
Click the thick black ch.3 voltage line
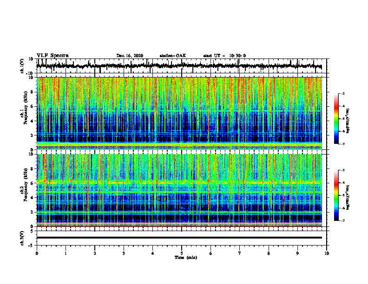(179, 238)
